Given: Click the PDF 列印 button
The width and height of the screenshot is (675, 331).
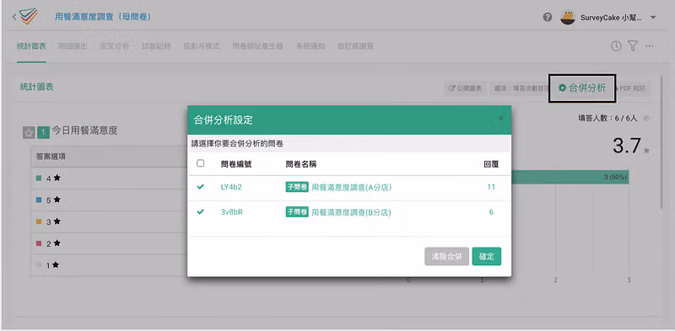Looking at the screenshot, I should 632,88.
